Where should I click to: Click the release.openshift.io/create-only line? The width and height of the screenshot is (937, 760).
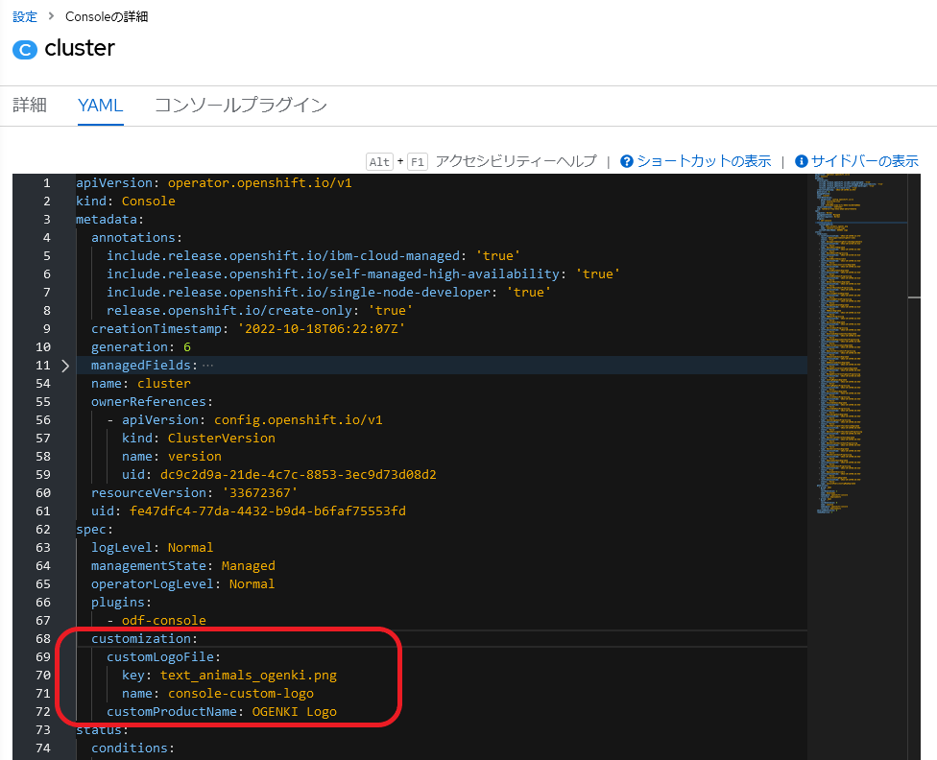pyautogui.click(x=259, y=311)
